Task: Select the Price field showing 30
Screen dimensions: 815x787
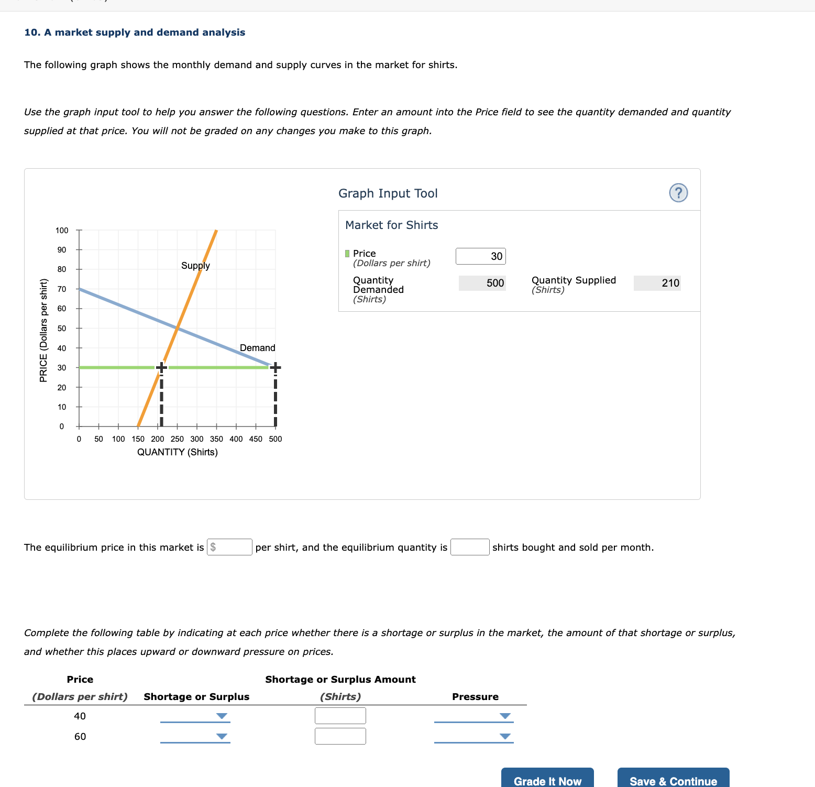Action: [x=481, y=256]
